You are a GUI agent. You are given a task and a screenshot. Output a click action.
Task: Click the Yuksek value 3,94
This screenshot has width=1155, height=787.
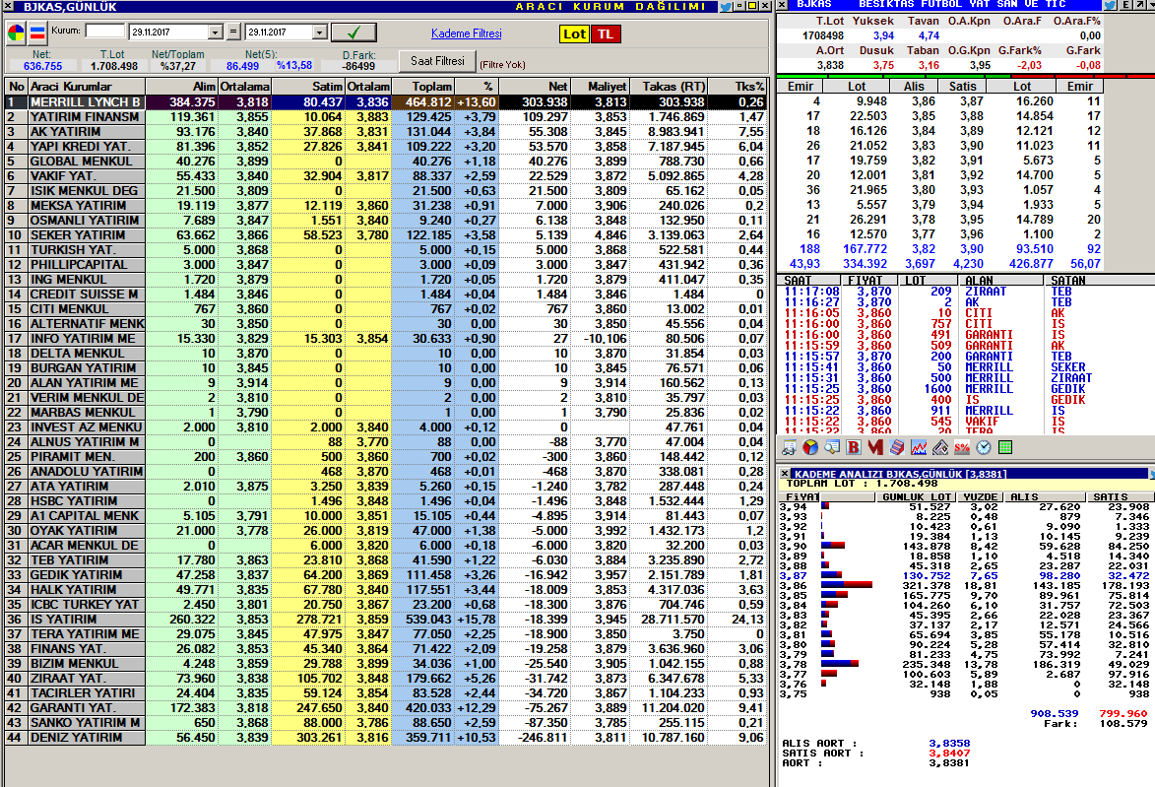[883, 35]
